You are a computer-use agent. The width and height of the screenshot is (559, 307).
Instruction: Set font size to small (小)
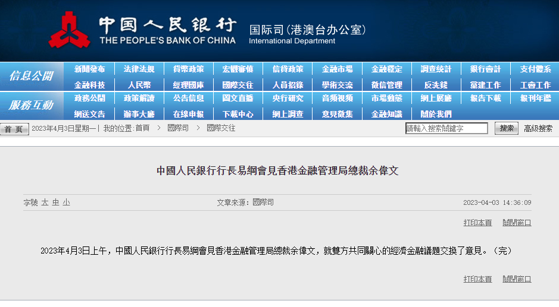[x=66, y=202]
